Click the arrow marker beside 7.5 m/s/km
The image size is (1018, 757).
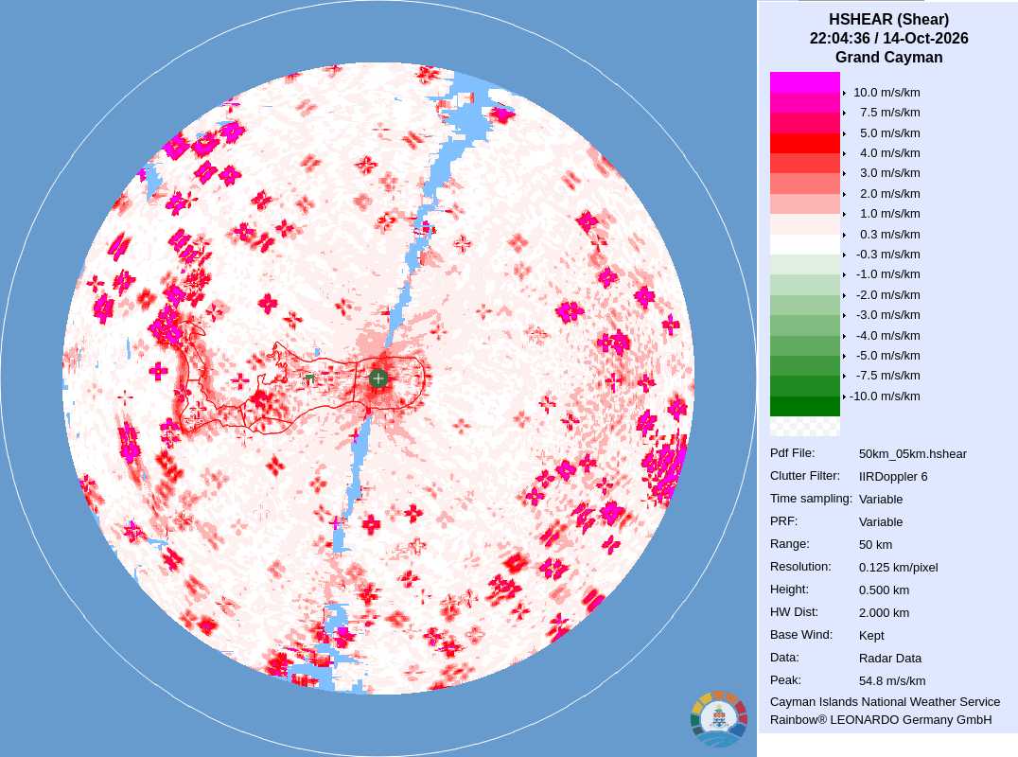[x=844, y=113]
